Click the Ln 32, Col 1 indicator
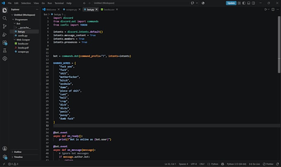The width and height of the screenshot is (281, 167). tap(170, 164)
